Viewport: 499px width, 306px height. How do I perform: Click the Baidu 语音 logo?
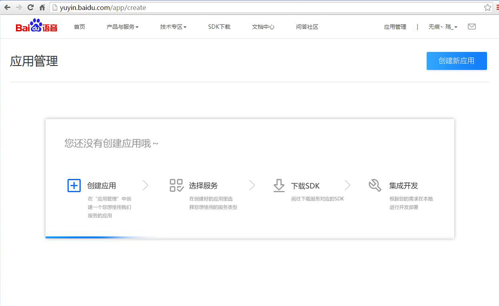(36, 26)
